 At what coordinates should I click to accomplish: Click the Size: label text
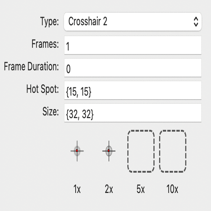coord(50,111)
